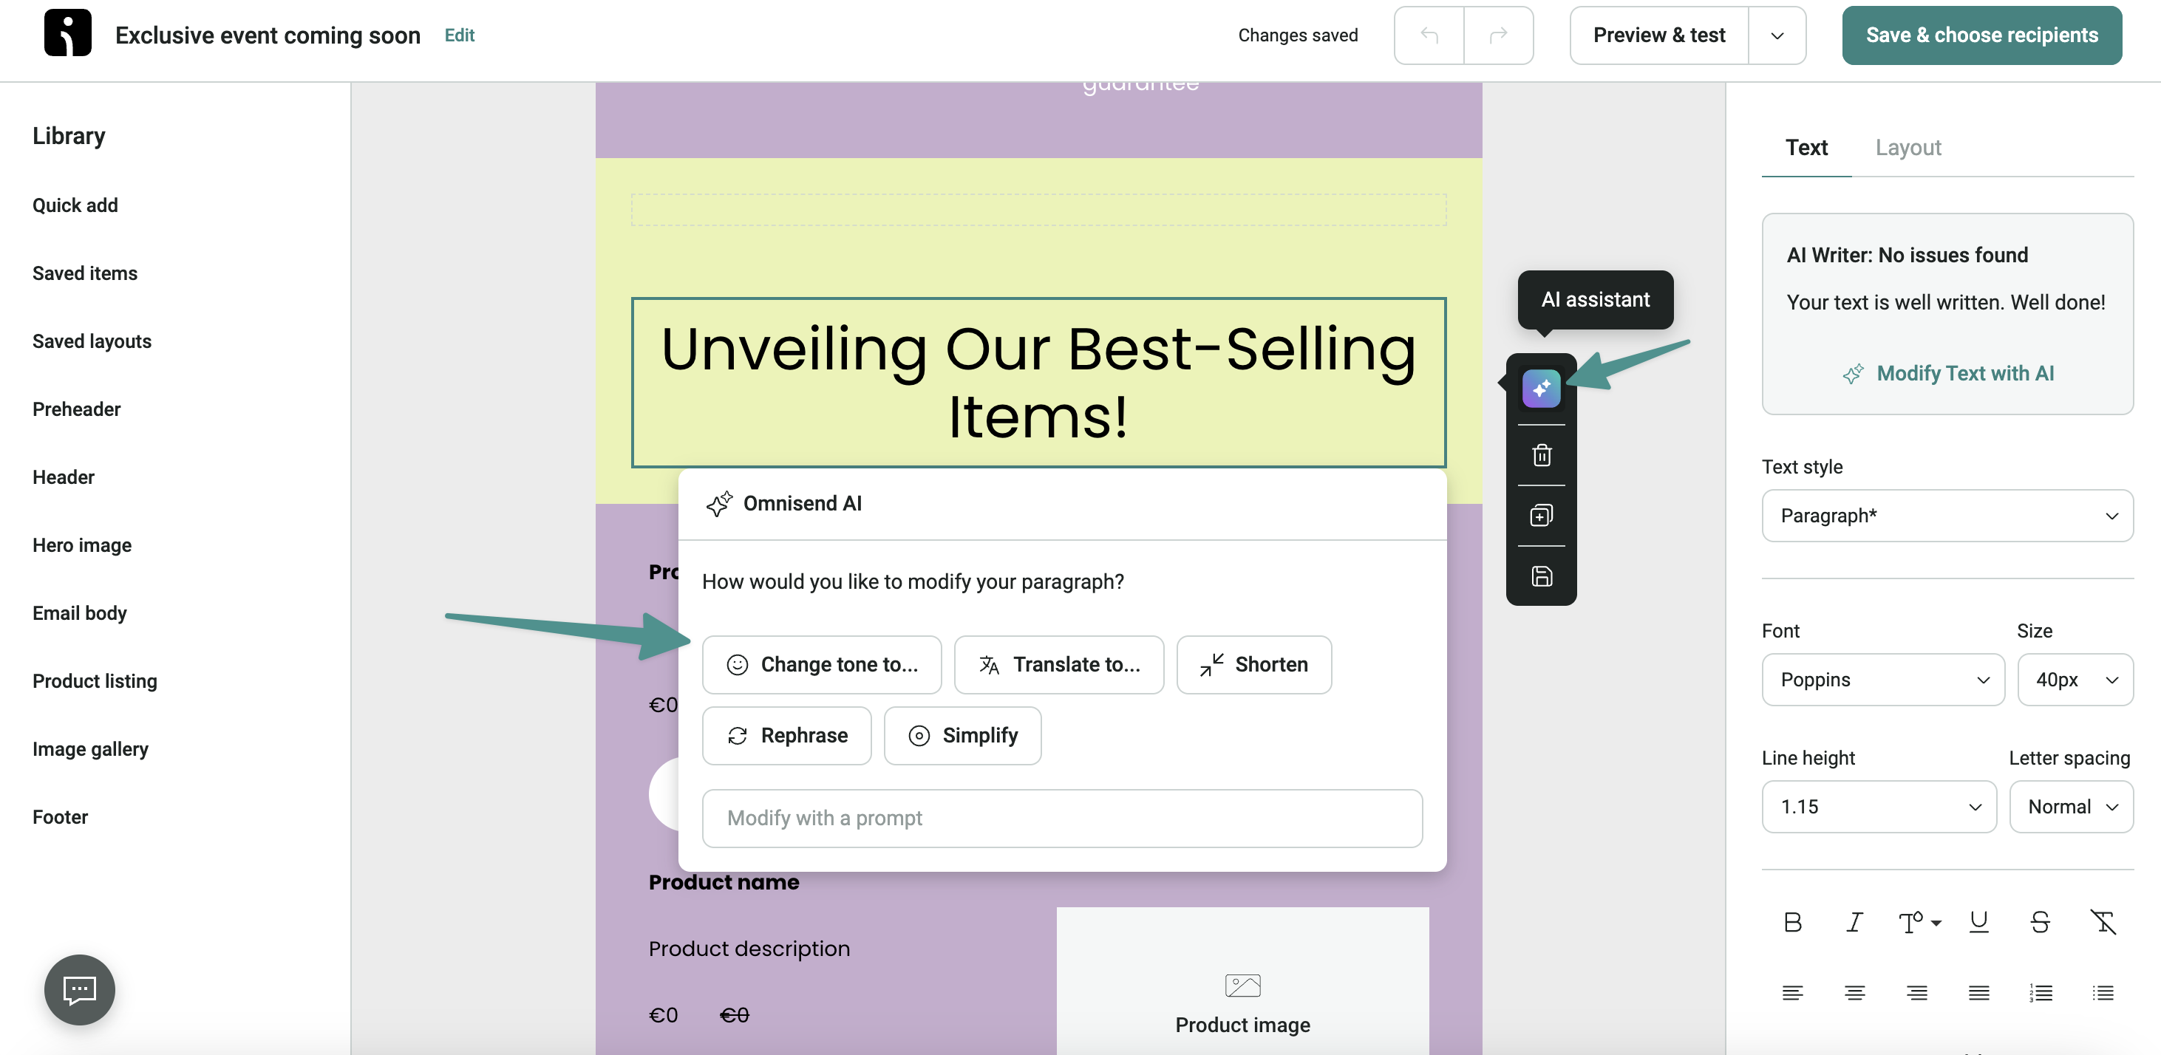Edit the campaign name
This screenshot has height=1055, width=2161.
click(x=460, y=35)
